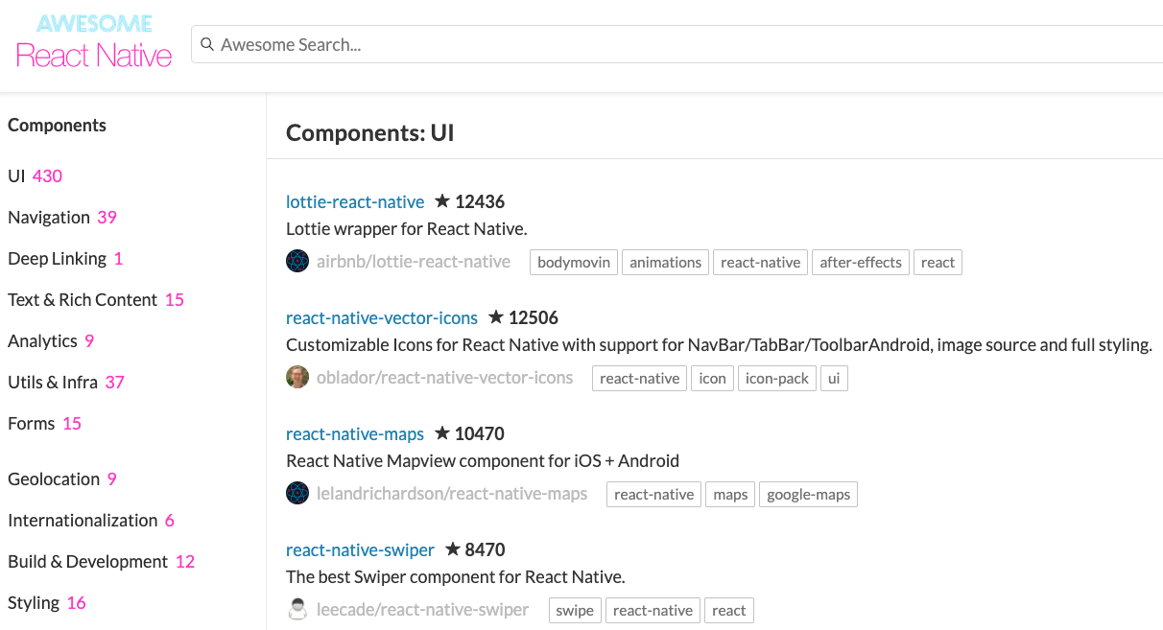This screenshot has height=630, width=1163.
Task: Click the leecade avatar icon
Action: [x=297, y=609]
